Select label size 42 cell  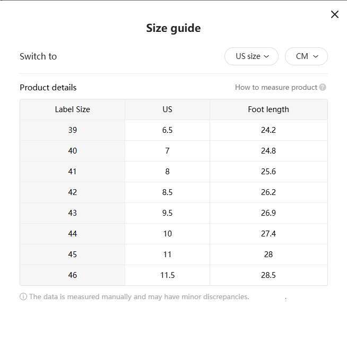(x=73, y=192)
